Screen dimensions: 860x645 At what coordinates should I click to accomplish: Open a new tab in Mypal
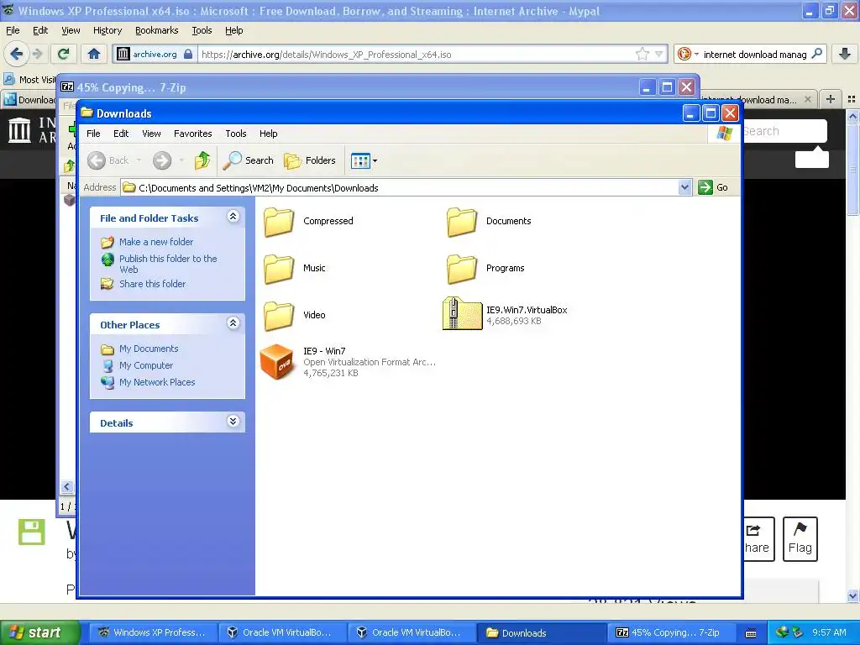(831, 99)
